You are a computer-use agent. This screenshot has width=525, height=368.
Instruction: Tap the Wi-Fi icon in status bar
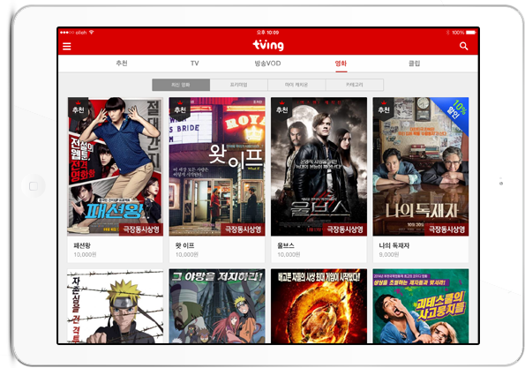point(92,33)
